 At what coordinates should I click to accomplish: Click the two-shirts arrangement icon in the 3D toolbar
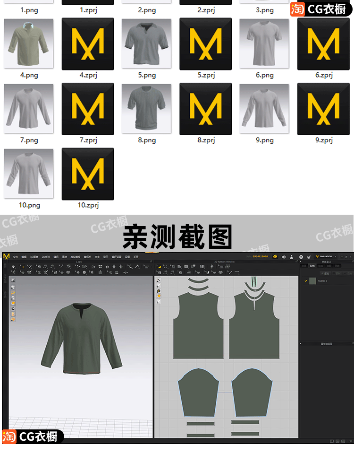pos(100,267)
